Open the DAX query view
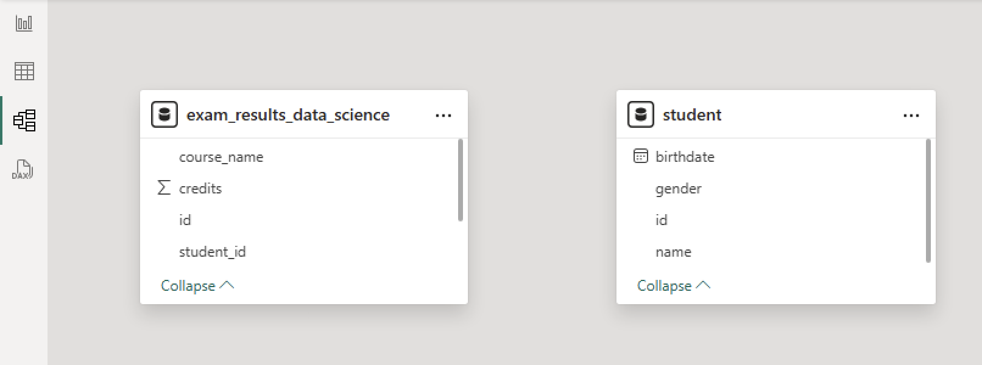 click(23, 169)
